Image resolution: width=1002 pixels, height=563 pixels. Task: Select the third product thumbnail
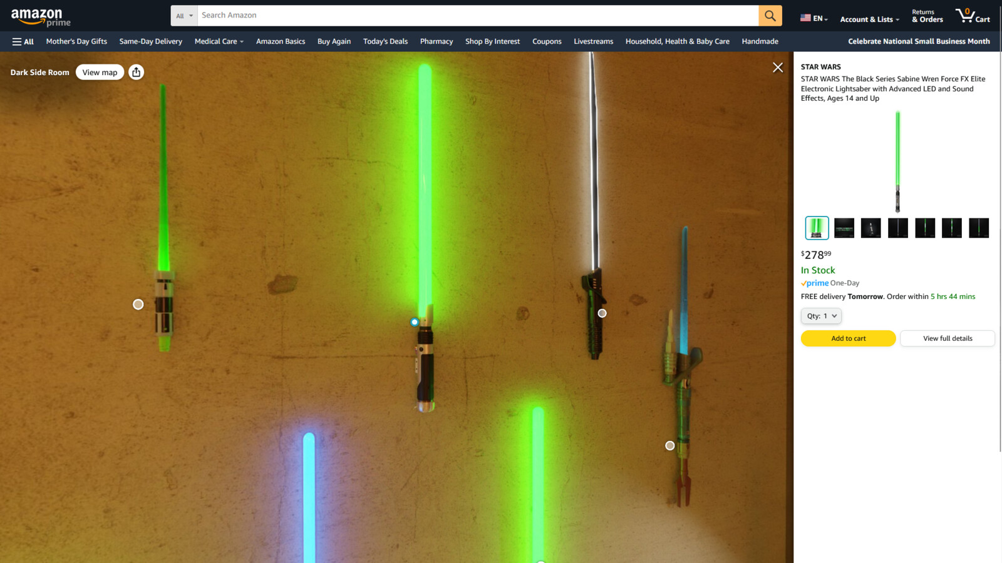tap(871, 228)
